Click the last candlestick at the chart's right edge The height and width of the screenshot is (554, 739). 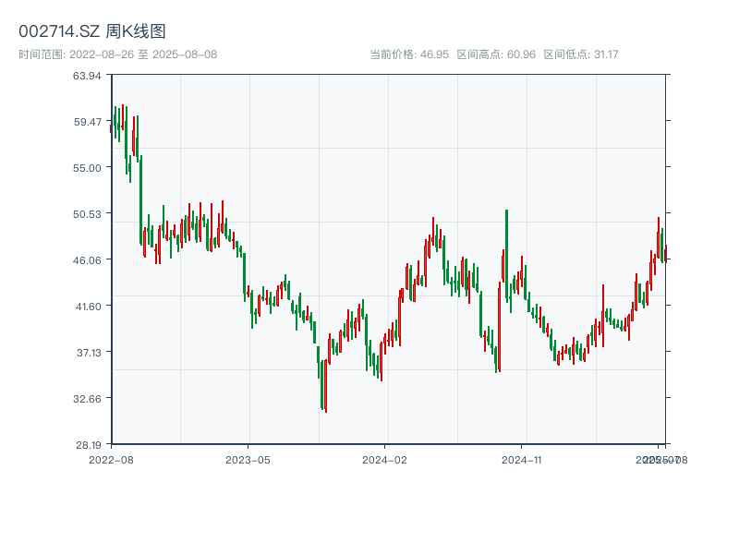click(665, 253)
